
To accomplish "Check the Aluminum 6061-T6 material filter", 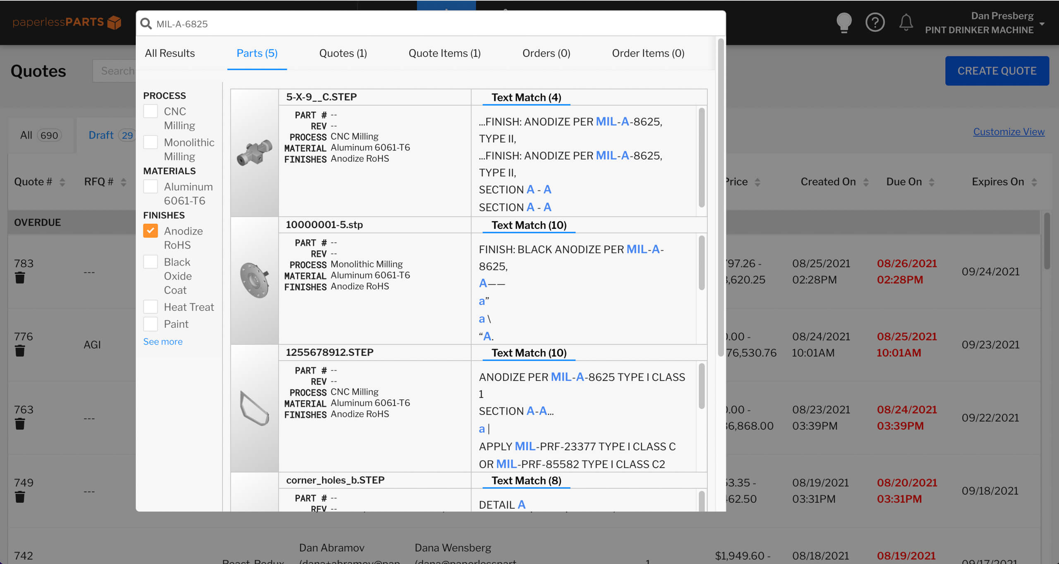I will [151, 187].
